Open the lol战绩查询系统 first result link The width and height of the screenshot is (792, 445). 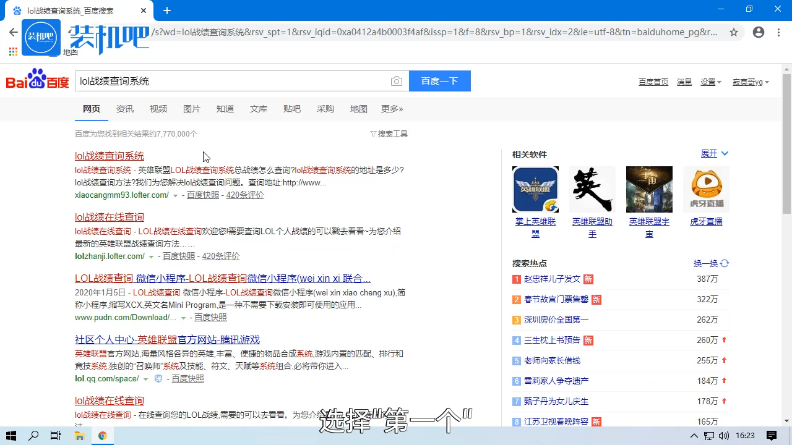click(109, 156)
